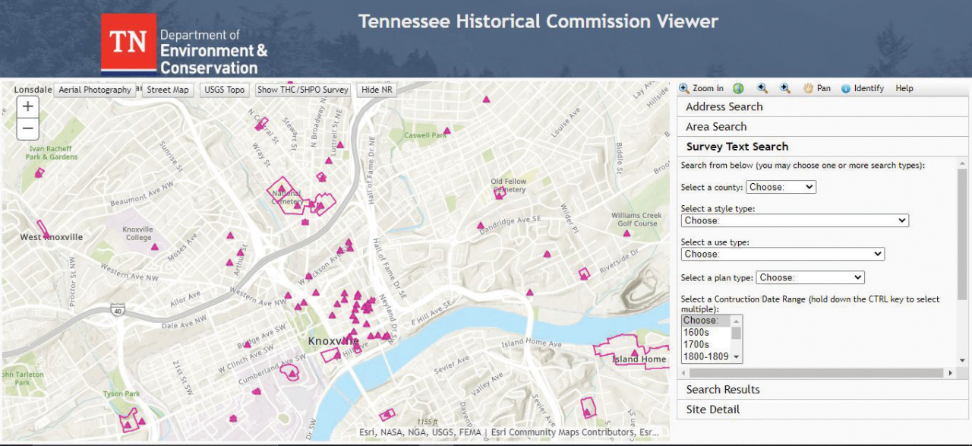Go to previous map extent (left arrow magnifier)
Screen dimensions: 972x446
coord(762,88)
